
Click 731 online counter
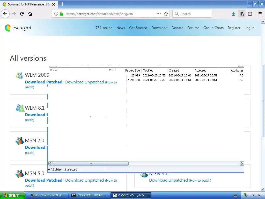[x=104, y=28]
